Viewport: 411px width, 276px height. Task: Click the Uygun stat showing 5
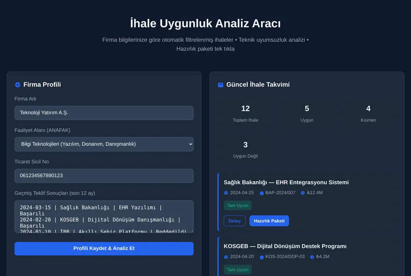pos(307,113)
